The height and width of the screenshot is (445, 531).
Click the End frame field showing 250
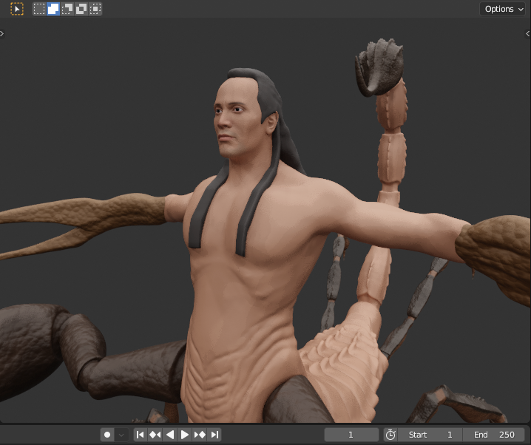494,435
